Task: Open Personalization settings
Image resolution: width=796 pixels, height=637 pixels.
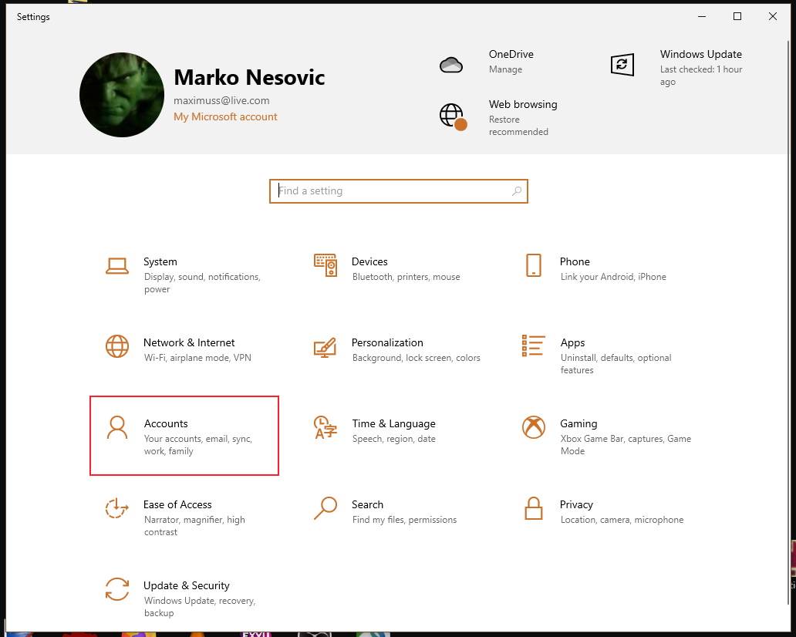Action: 387,342
